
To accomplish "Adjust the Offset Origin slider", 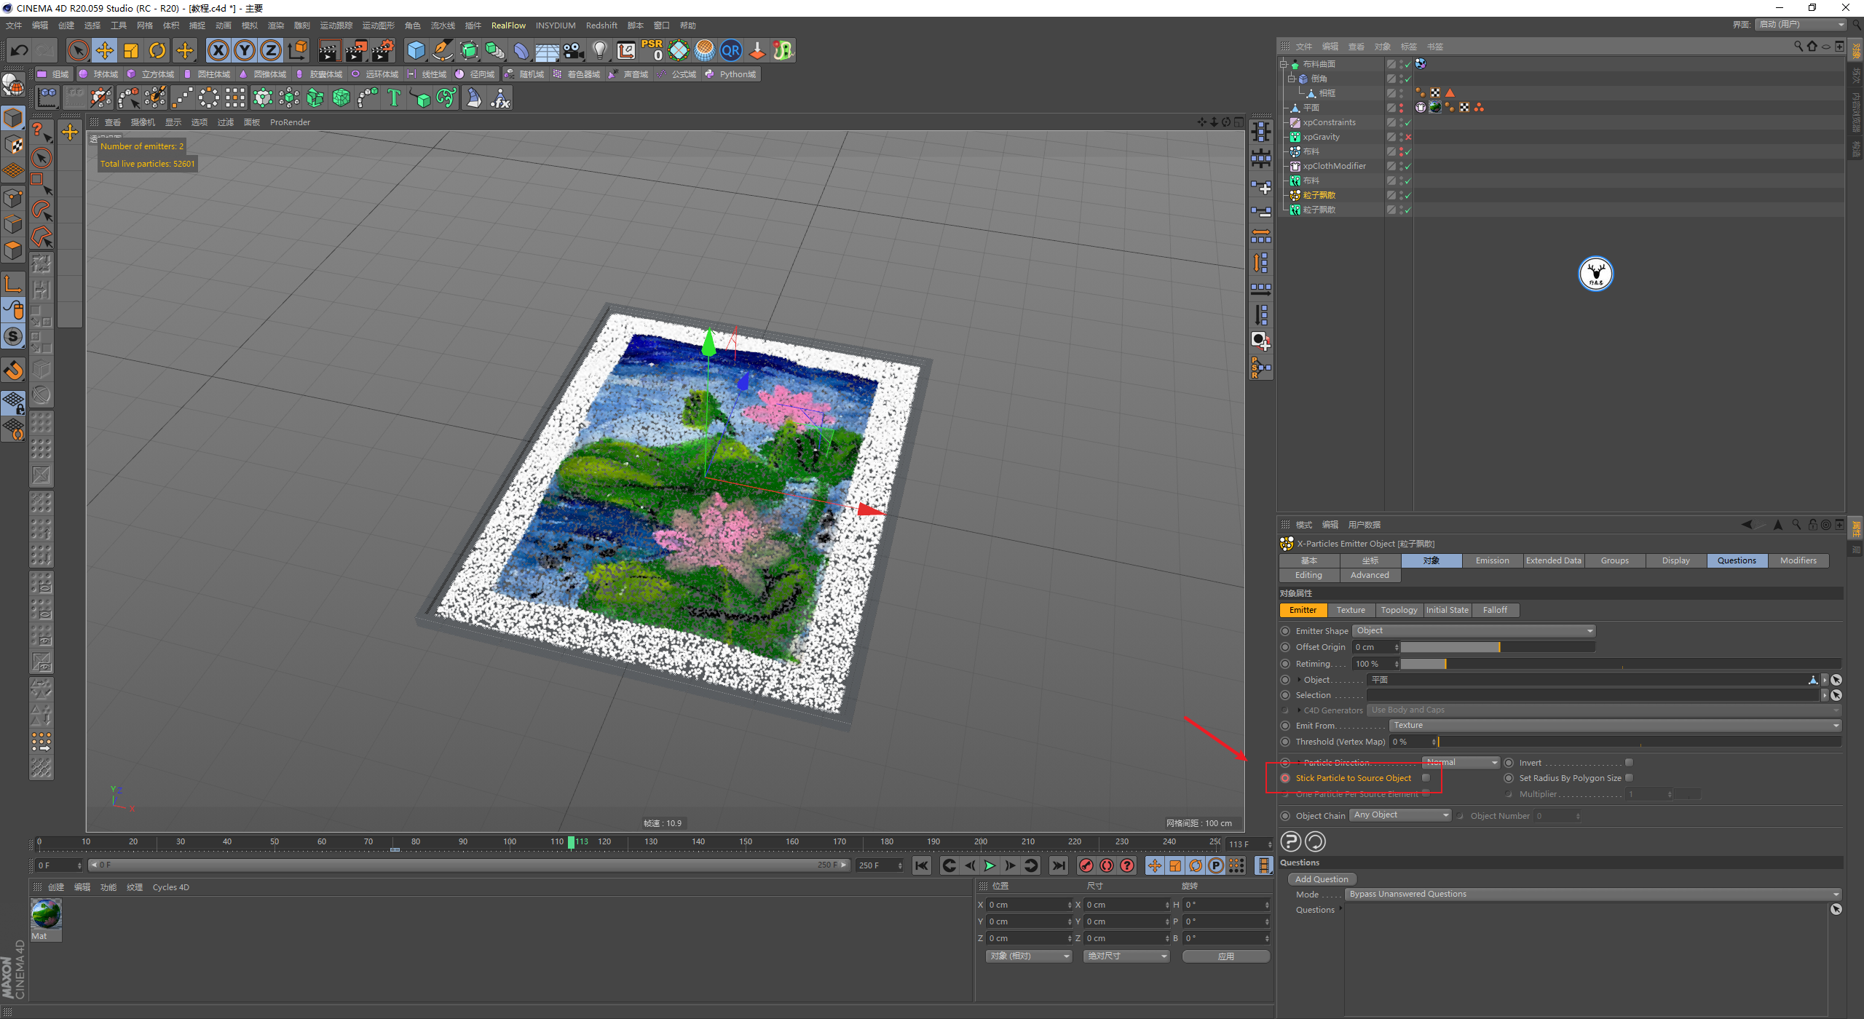I will pos(1498,647).
